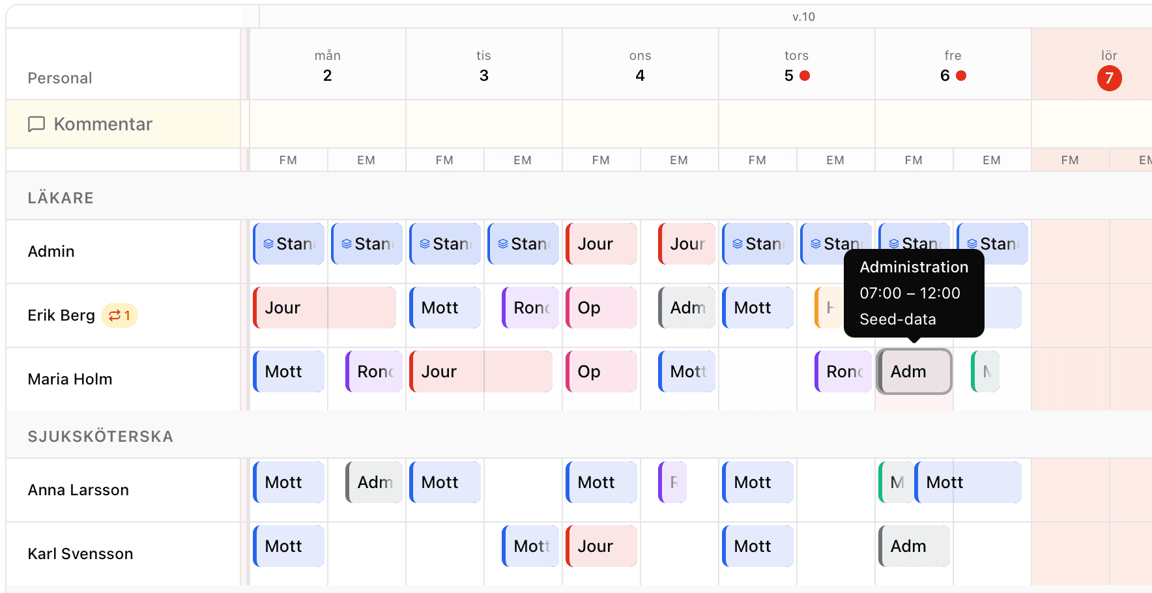Click the swap badge beside Erik Berg
This screenshot has width=1152, height=593.
coord(119,315)
